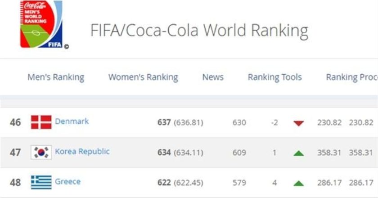Image resolution: width=378 pixels, height=198 pixels.
Task: Click the Greece flag icon
Action: click(41, 182)
